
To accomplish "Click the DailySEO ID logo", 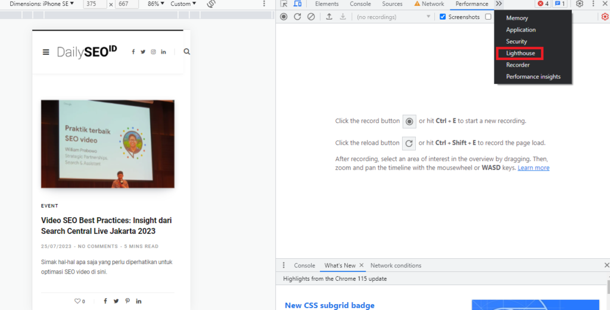I will click(x=87, y=52).
